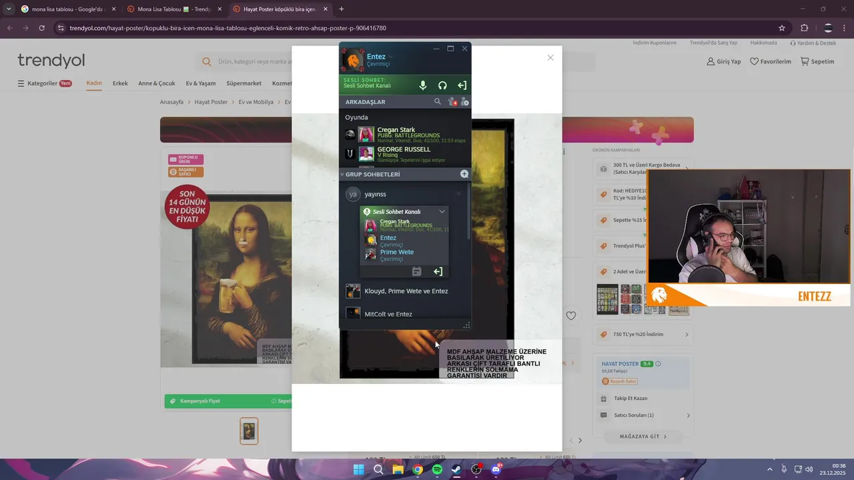Switch to mona lisa tablosu Google tab

point(67,9)
